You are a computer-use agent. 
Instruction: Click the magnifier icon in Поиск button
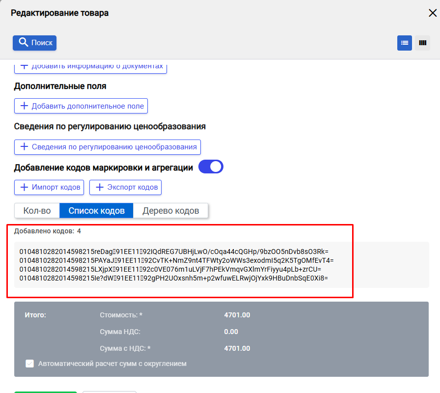click(x=23, y=42)
